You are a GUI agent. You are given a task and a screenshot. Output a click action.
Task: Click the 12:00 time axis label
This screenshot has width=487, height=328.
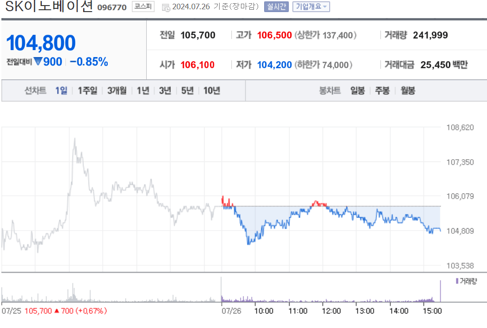click(x=331, y=311)
